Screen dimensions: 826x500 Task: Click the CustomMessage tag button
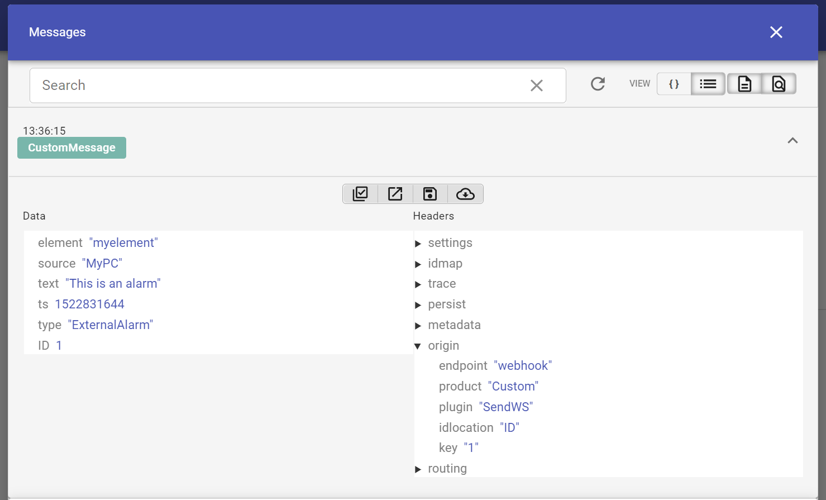71,148
